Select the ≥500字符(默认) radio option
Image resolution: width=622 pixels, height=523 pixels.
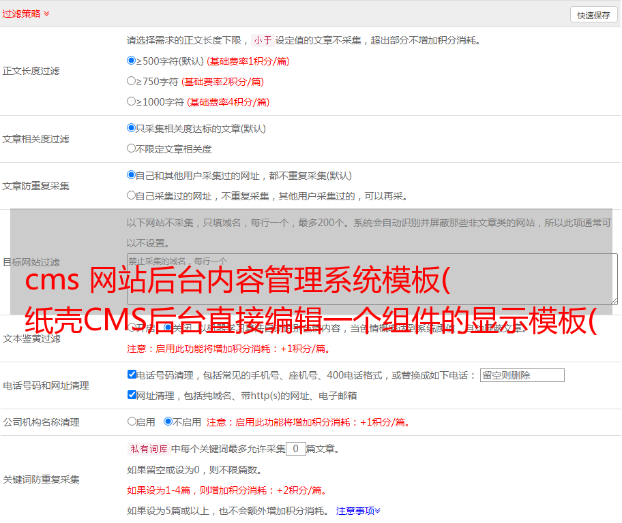[x=132, y=61]
